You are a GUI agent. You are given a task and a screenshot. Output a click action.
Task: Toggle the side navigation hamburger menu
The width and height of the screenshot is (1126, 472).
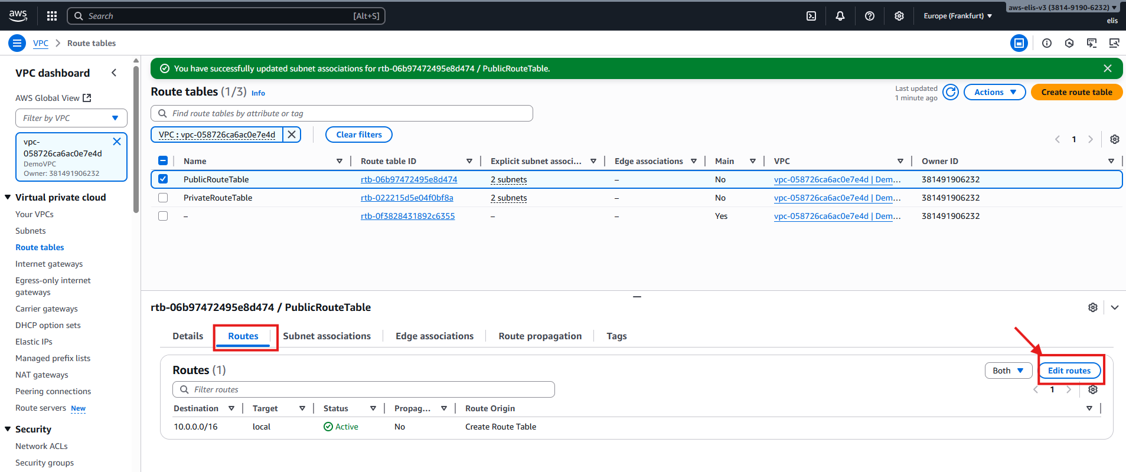point(17,43)
